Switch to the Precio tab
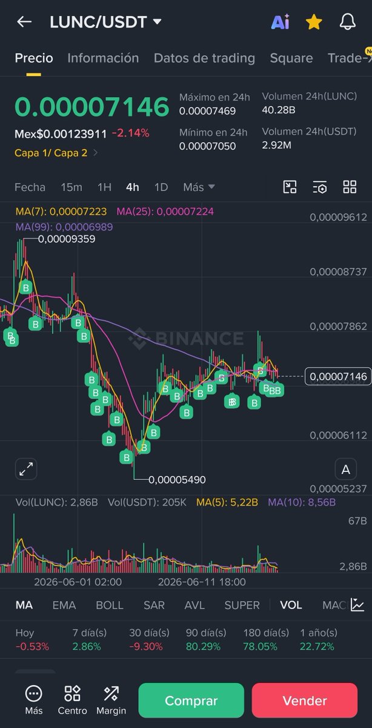This screenshot has width=372, height=728. click(34, 58)
